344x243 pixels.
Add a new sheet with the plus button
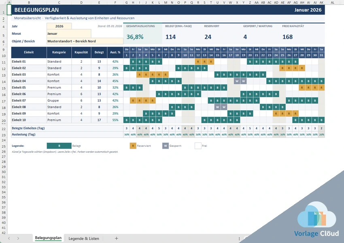click(117, 239)
